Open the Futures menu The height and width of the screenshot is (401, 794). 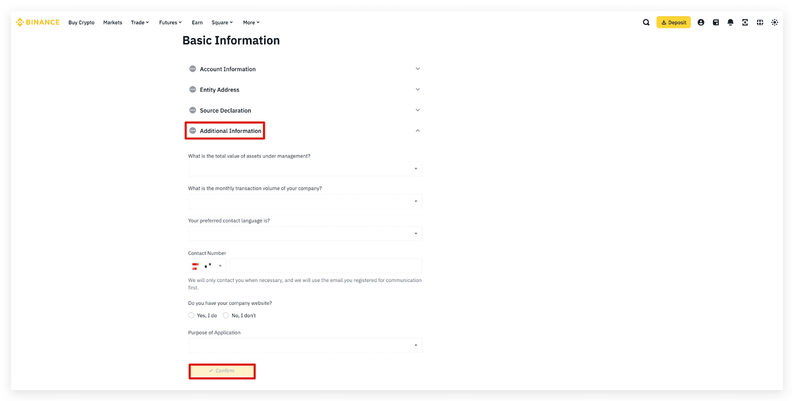(170, 23)
